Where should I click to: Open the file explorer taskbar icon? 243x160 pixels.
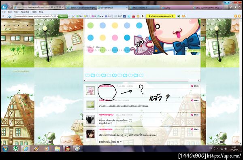pos(57,149)
